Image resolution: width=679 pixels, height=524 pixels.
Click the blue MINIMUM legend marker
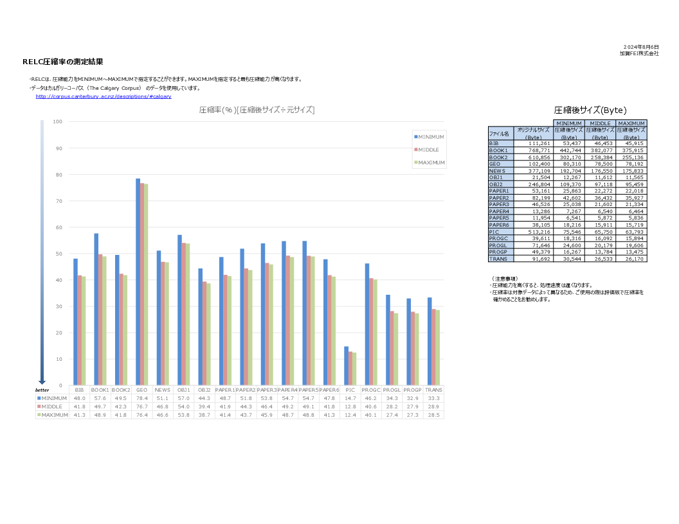point(417,137)
